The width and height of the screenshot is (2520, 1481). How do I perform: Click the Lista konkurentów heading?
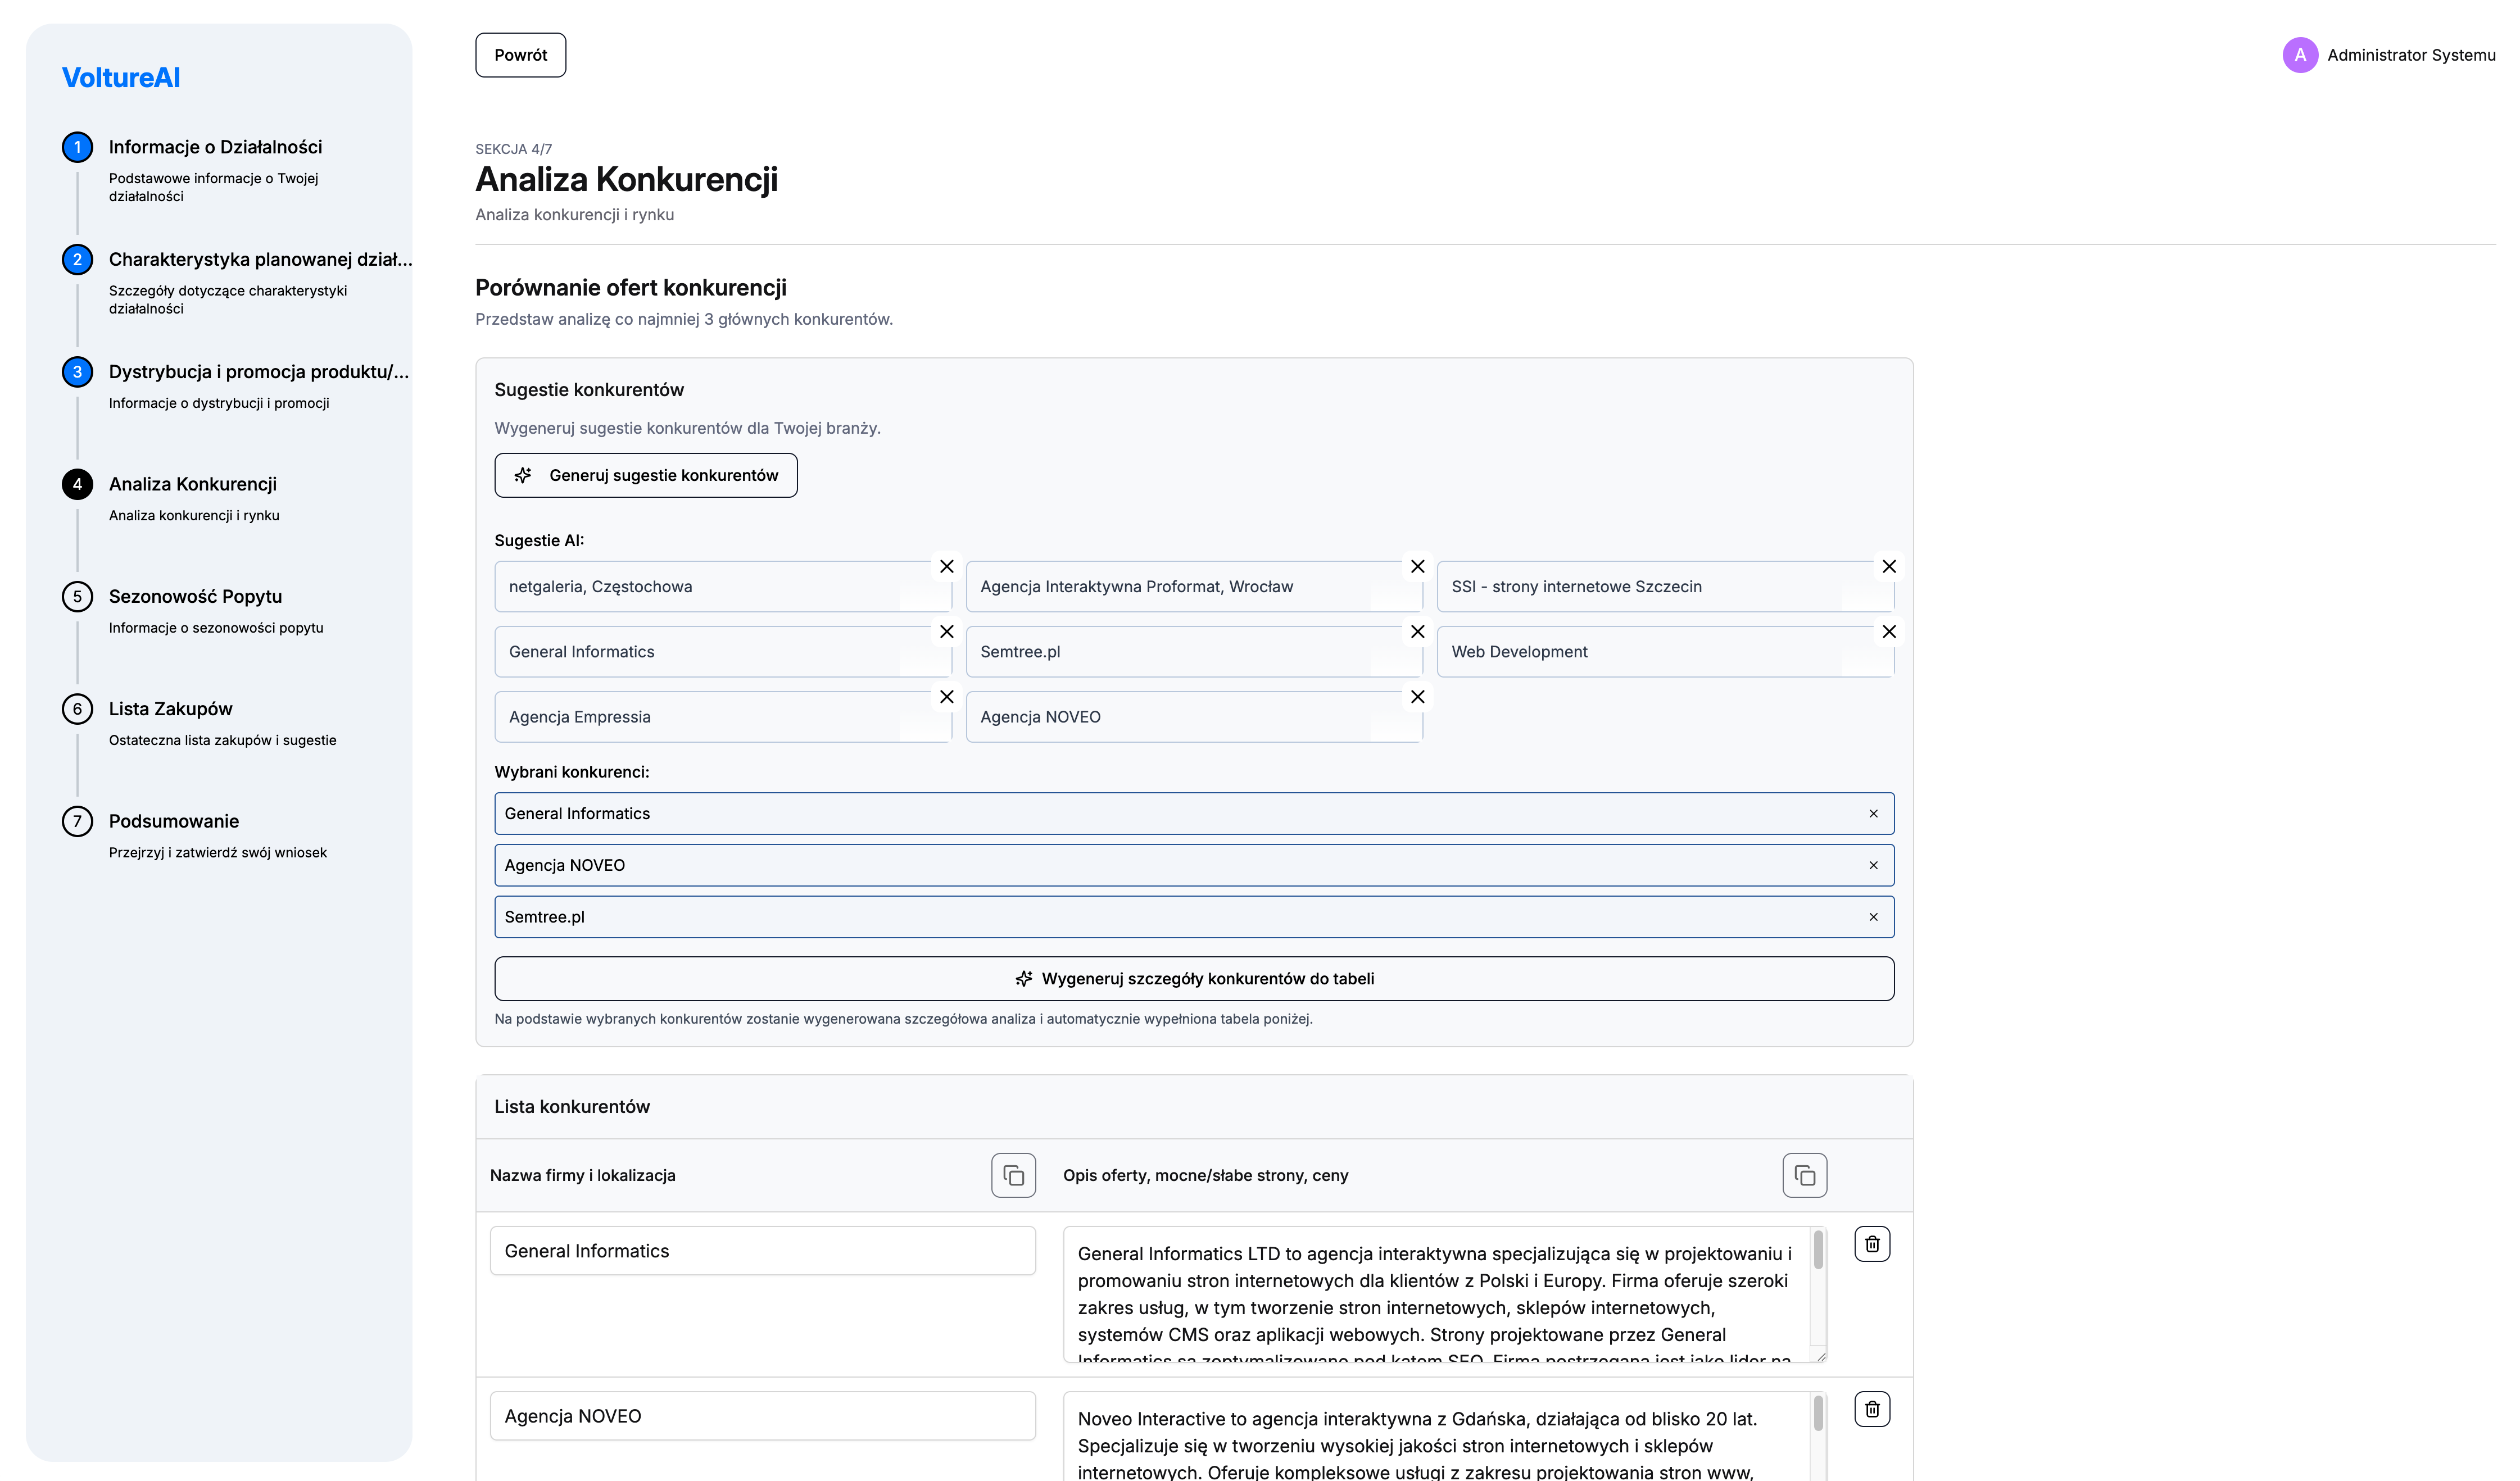pyautogui.click(x=571, y=1106)
